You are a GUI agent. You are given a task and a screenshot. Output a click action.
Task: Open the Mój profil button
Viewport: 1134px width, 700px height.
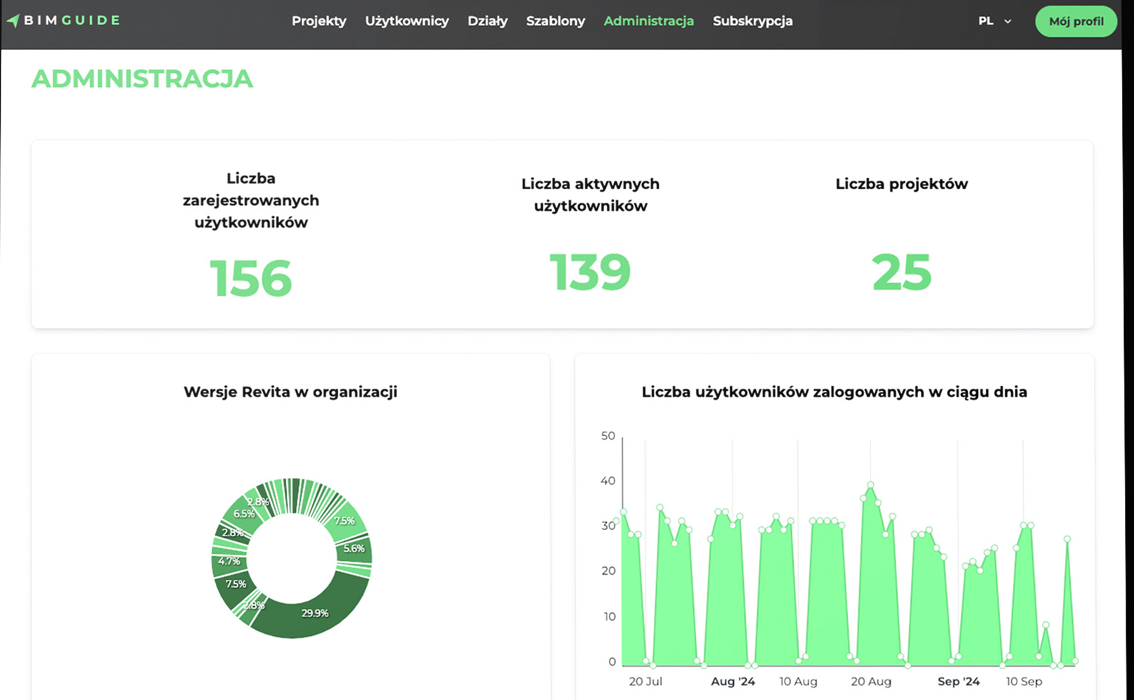coord(1076,21)
